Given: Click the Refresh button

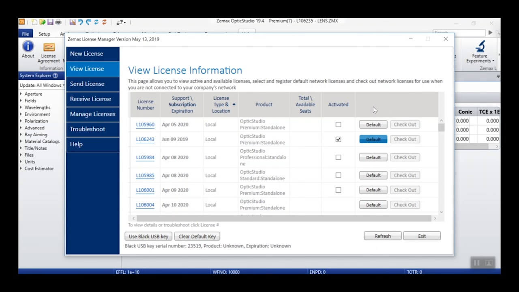Looking at the screenshot, I should [383, 236].
